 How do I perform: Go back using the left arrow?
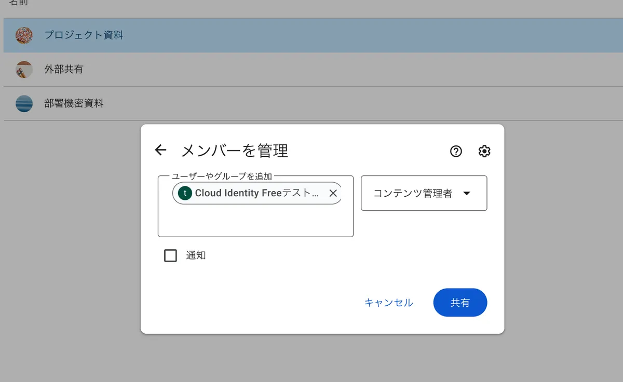pos(160,151)
